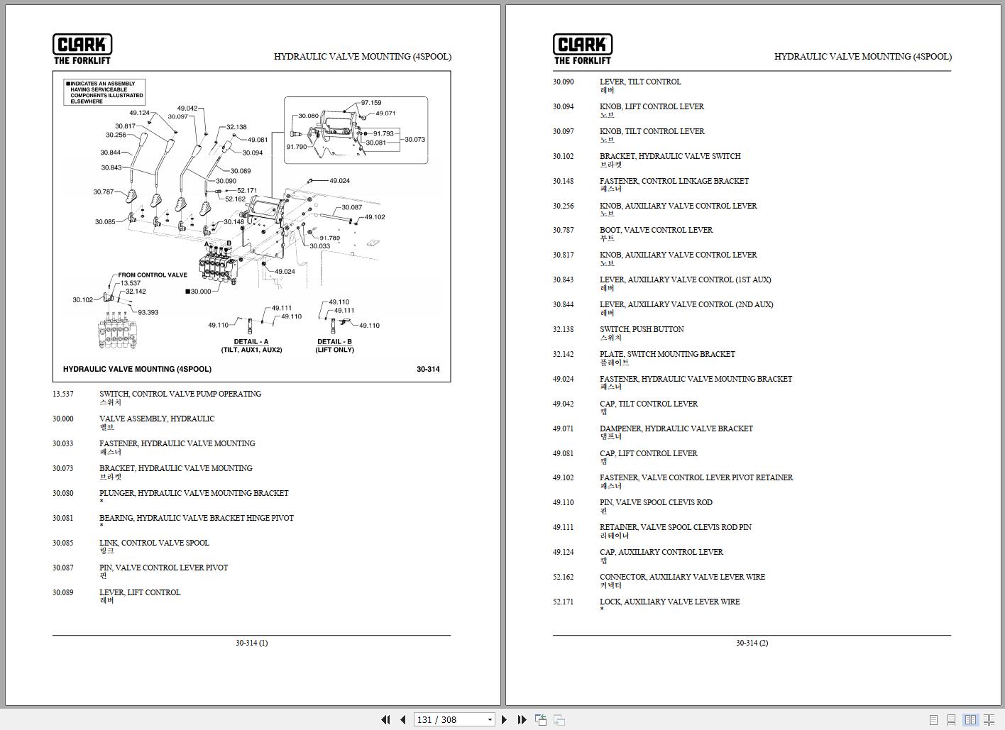Click the CLARK logo on the left page
1005x730 pixels.
click(82, 49)
